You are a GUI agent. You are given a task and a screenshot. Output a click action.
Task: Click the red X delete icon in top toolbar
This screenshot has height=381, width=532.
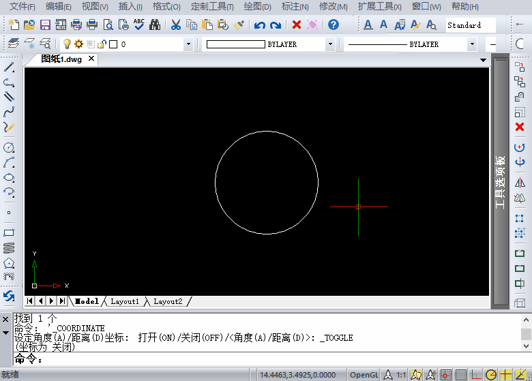(x=297, y=25)
